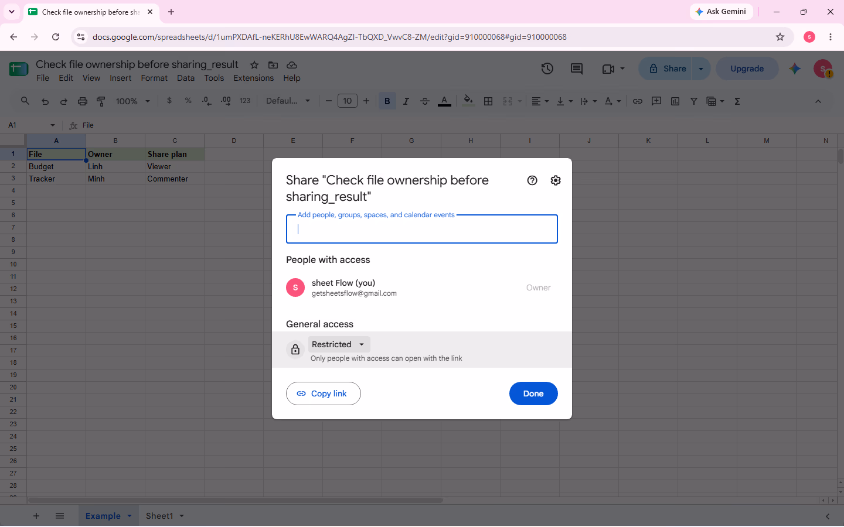This screenshot has width=844, height=527.
Task: Click the Upgrade button
Action: 747,69
